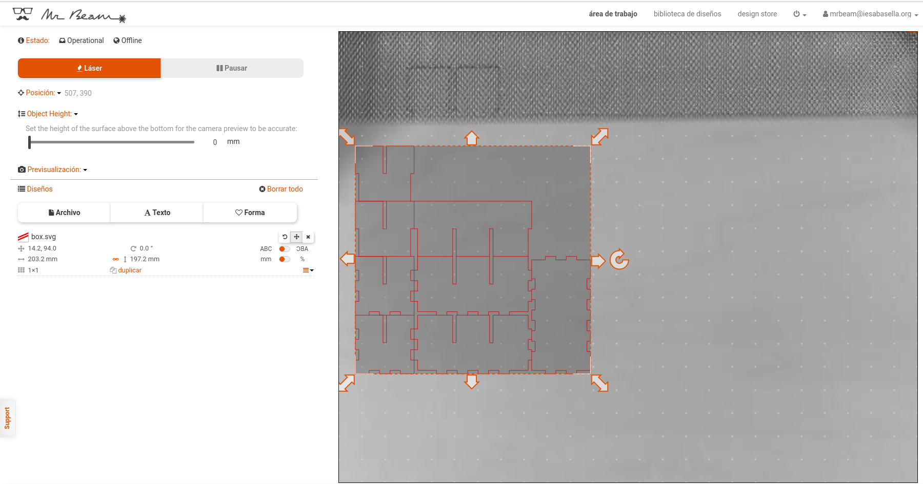Click the reset transform icon for box.svg

(x=285, y=237)
